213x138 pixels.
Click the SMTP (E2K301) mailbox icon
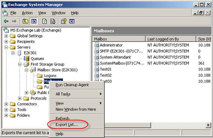click(x=97, y=51)
